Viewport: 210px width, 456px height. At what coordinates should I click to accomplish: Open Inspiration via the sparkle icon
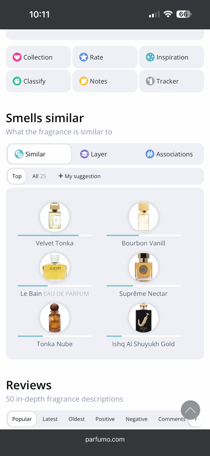[150, 57]
